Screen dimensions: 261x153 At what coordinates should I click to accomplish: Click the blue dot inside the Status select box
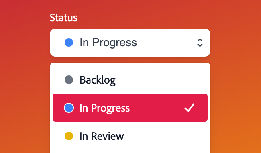(x=69, y=42)
